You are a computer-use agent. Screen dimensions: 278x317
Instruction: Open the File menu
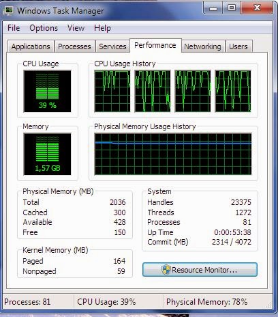tap(14, 28)
